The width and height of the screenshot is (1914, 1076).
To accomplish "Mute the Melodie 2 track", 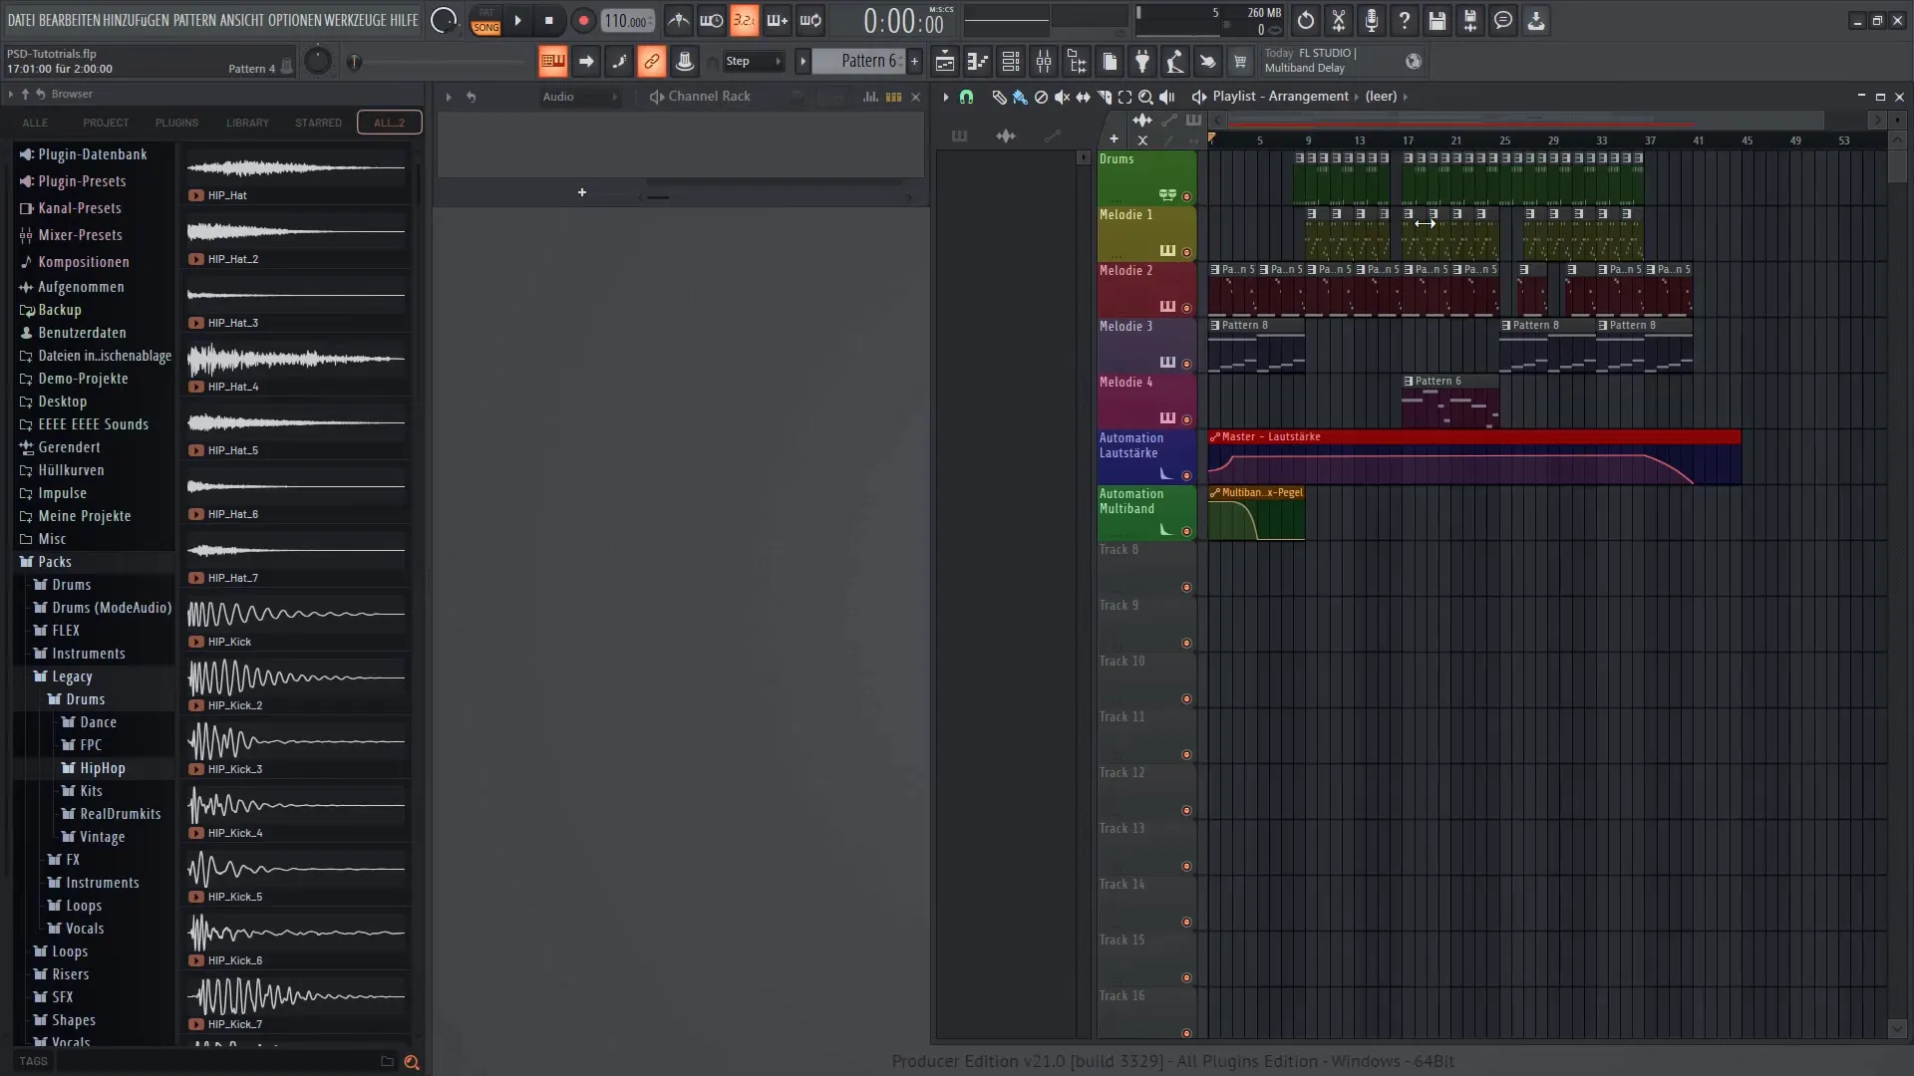I will coord(1186,308).
